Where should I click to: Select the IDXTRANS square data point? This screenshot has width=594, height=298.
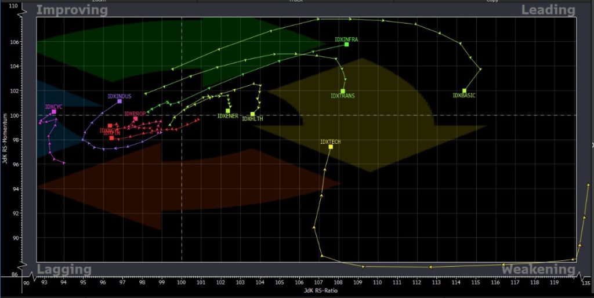pos(342,91)
